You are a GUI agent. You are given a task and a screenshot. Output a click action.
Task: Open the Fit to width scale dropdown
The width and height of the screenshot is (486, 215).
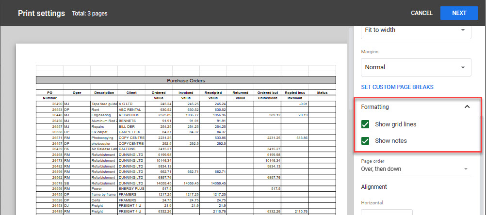pyautogui.click(x=416, y=30)
